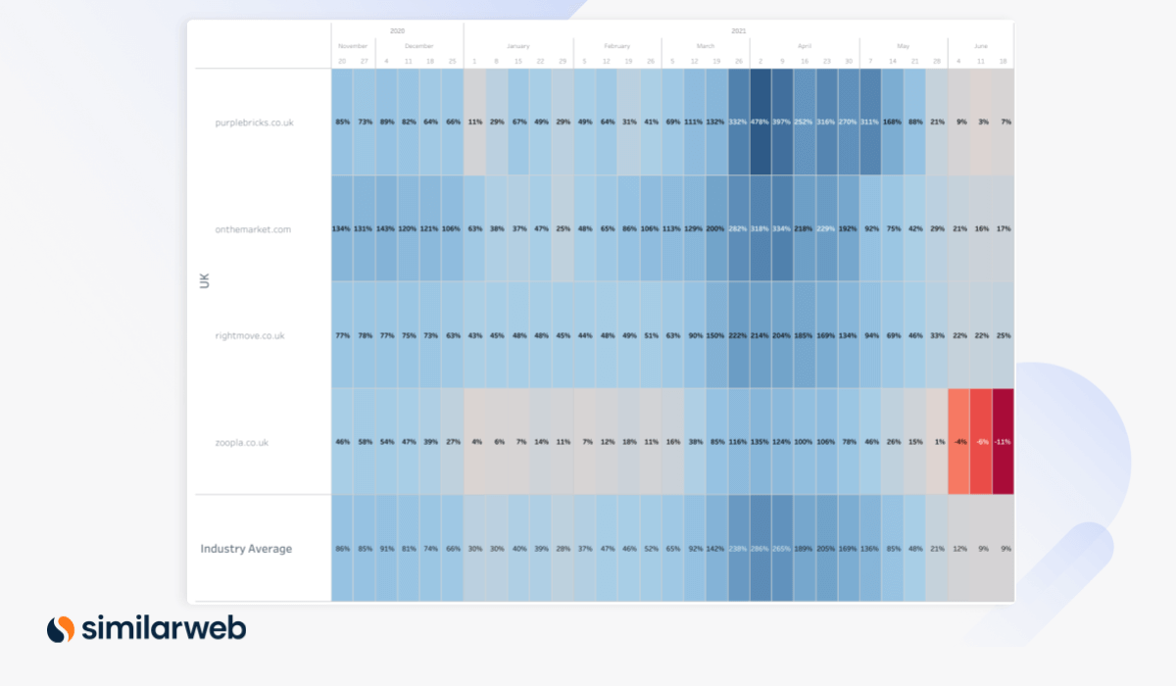
Task: Click the 334% onthemarket.com cell
Action: pyautogui.click(x=784, y=227)
